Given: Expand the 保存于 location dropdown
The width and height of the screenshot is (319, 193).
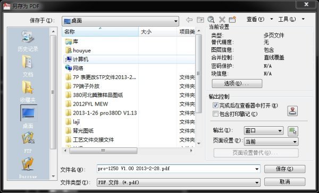Looking at the screenshot, I should (x=175, y=21).
